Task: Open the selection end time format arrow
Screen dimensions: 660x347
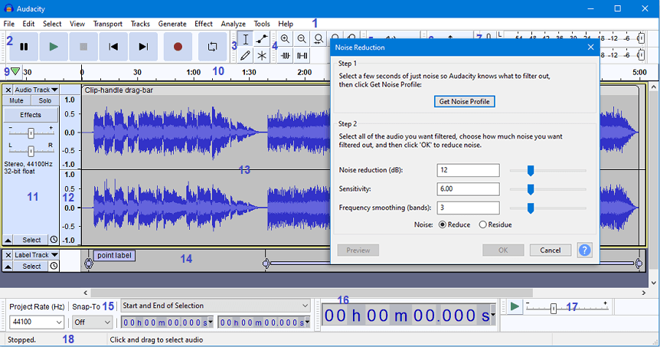Action: [308, 322]
